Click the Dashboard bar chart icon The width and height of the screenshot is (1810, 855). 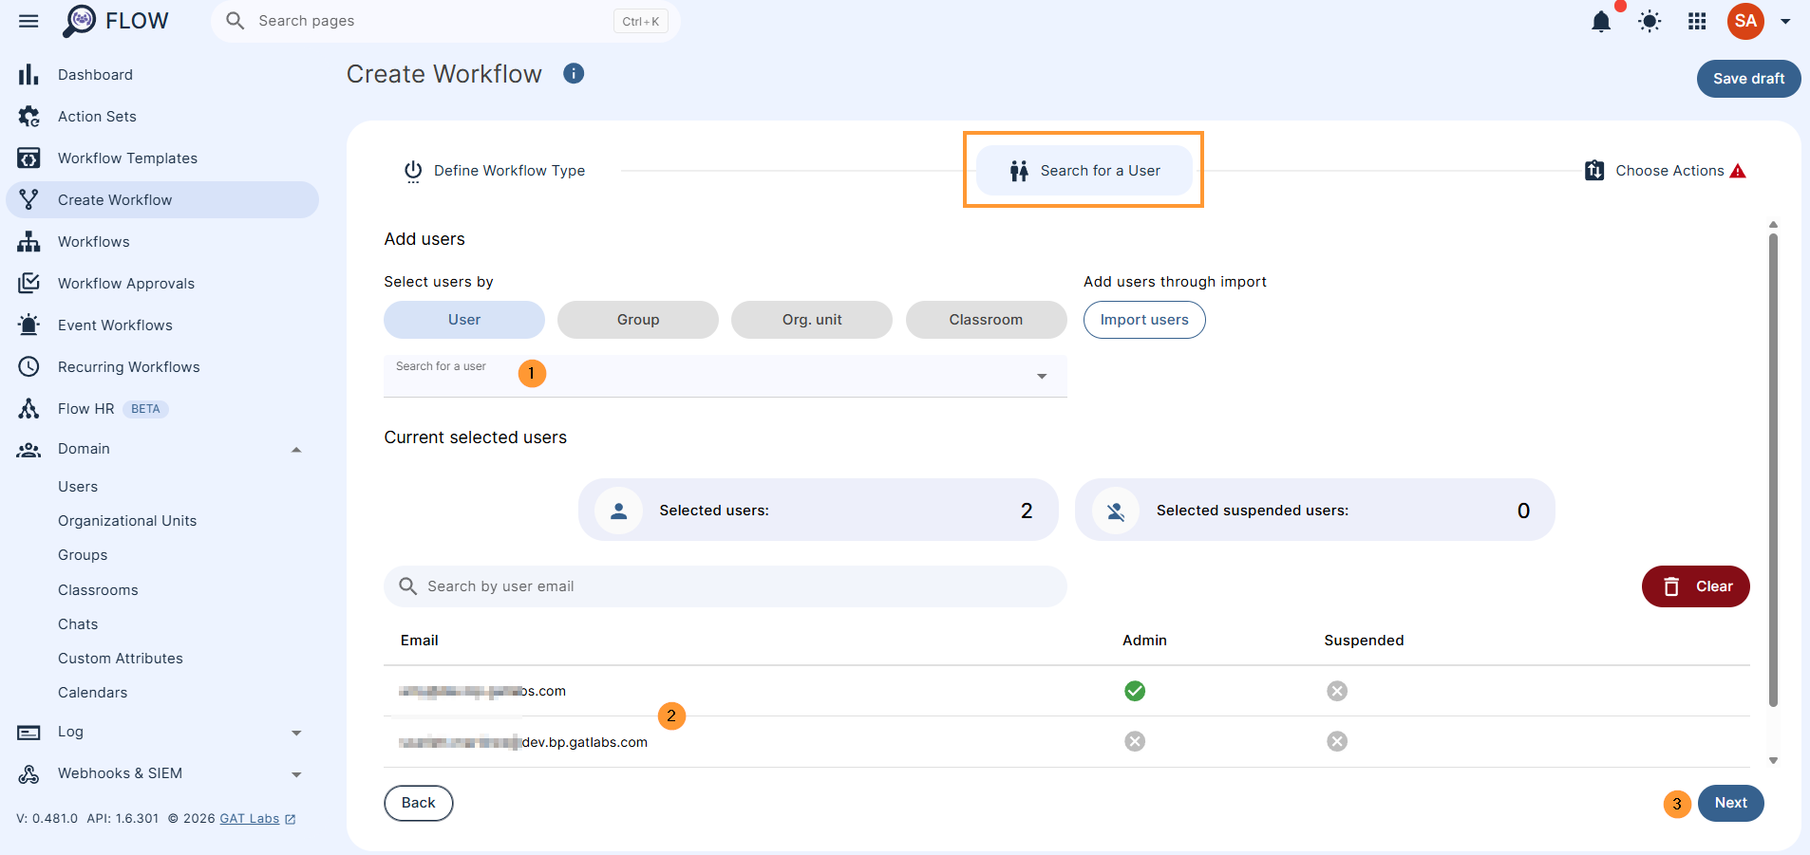click(x=28, y=75)
